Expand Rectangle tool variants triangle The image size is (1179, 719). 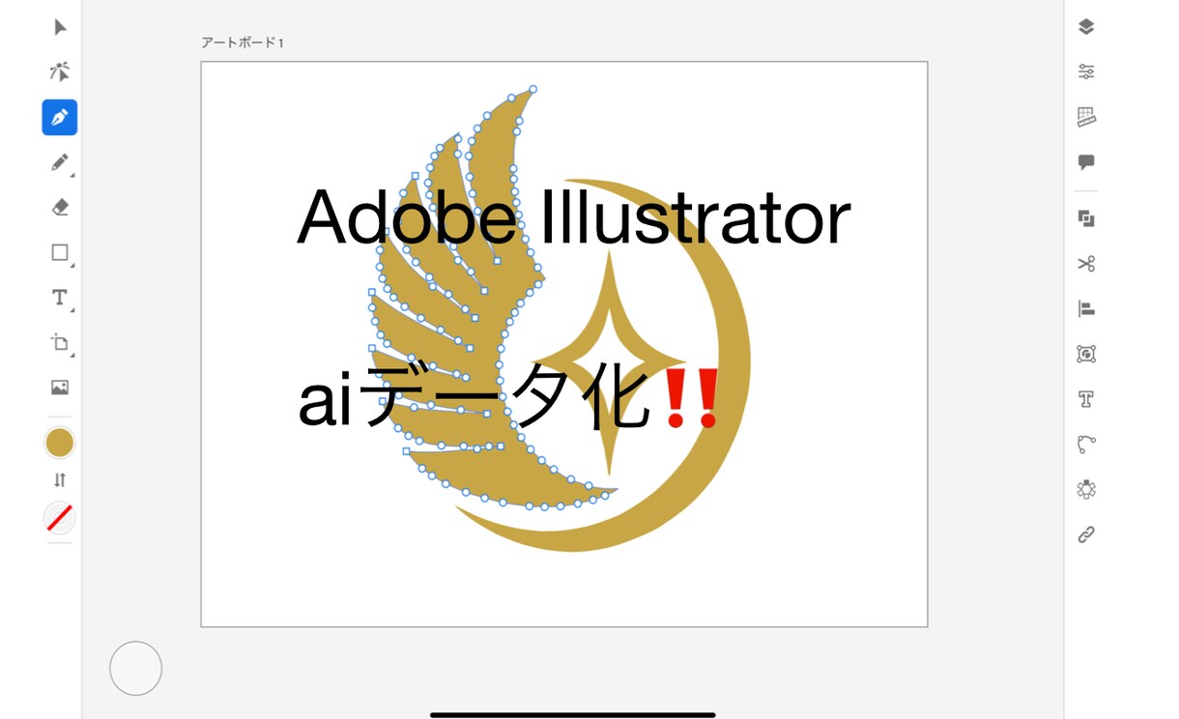pos(72,264)
